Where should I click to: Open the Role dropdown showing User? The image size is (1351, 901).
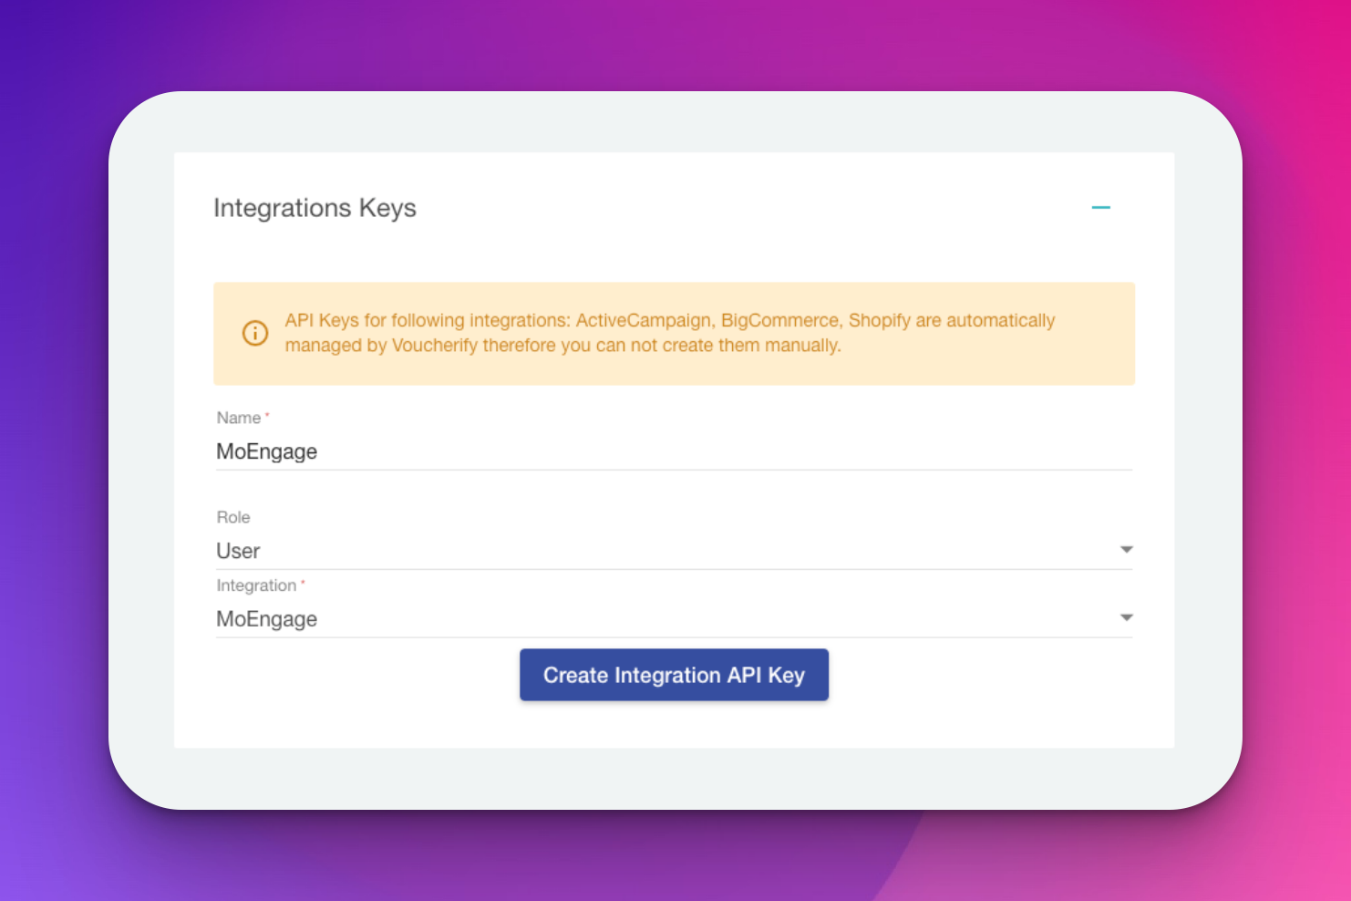tap(674, 551)
